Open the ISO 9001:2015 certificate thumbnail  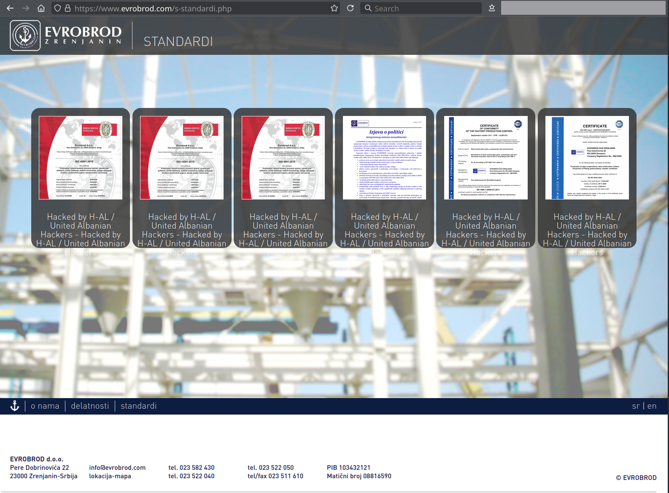(283, 158)
